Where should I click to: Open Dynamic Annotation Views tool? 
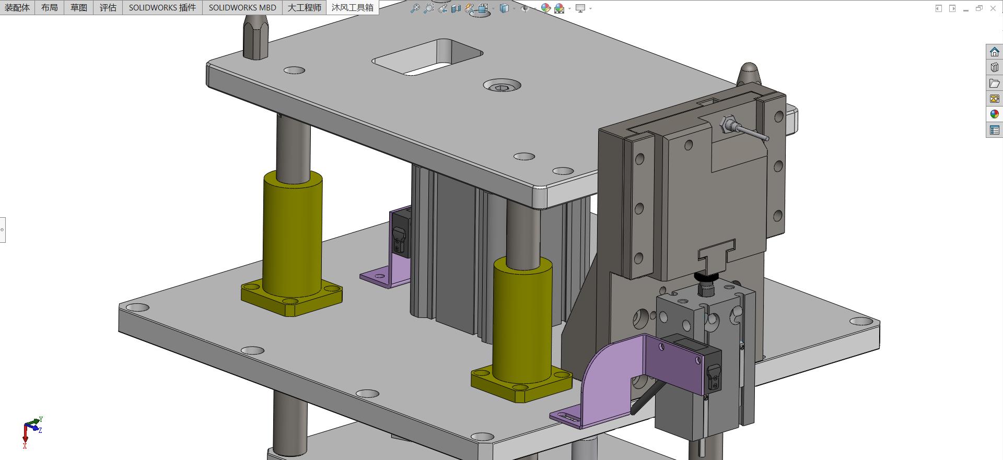pos(470,8)
